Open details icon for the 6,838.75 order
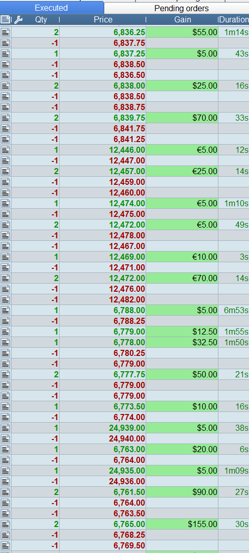Screen dimensions: 249x553 tap(5, 107)
